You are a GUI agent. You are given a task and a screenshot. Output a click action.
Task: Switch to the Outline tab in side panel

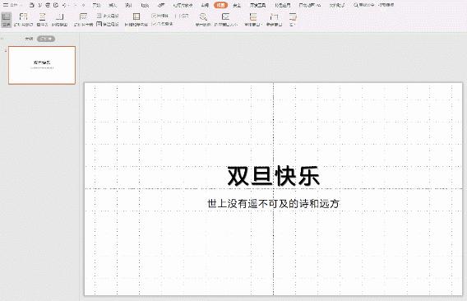tap(29, 39)
